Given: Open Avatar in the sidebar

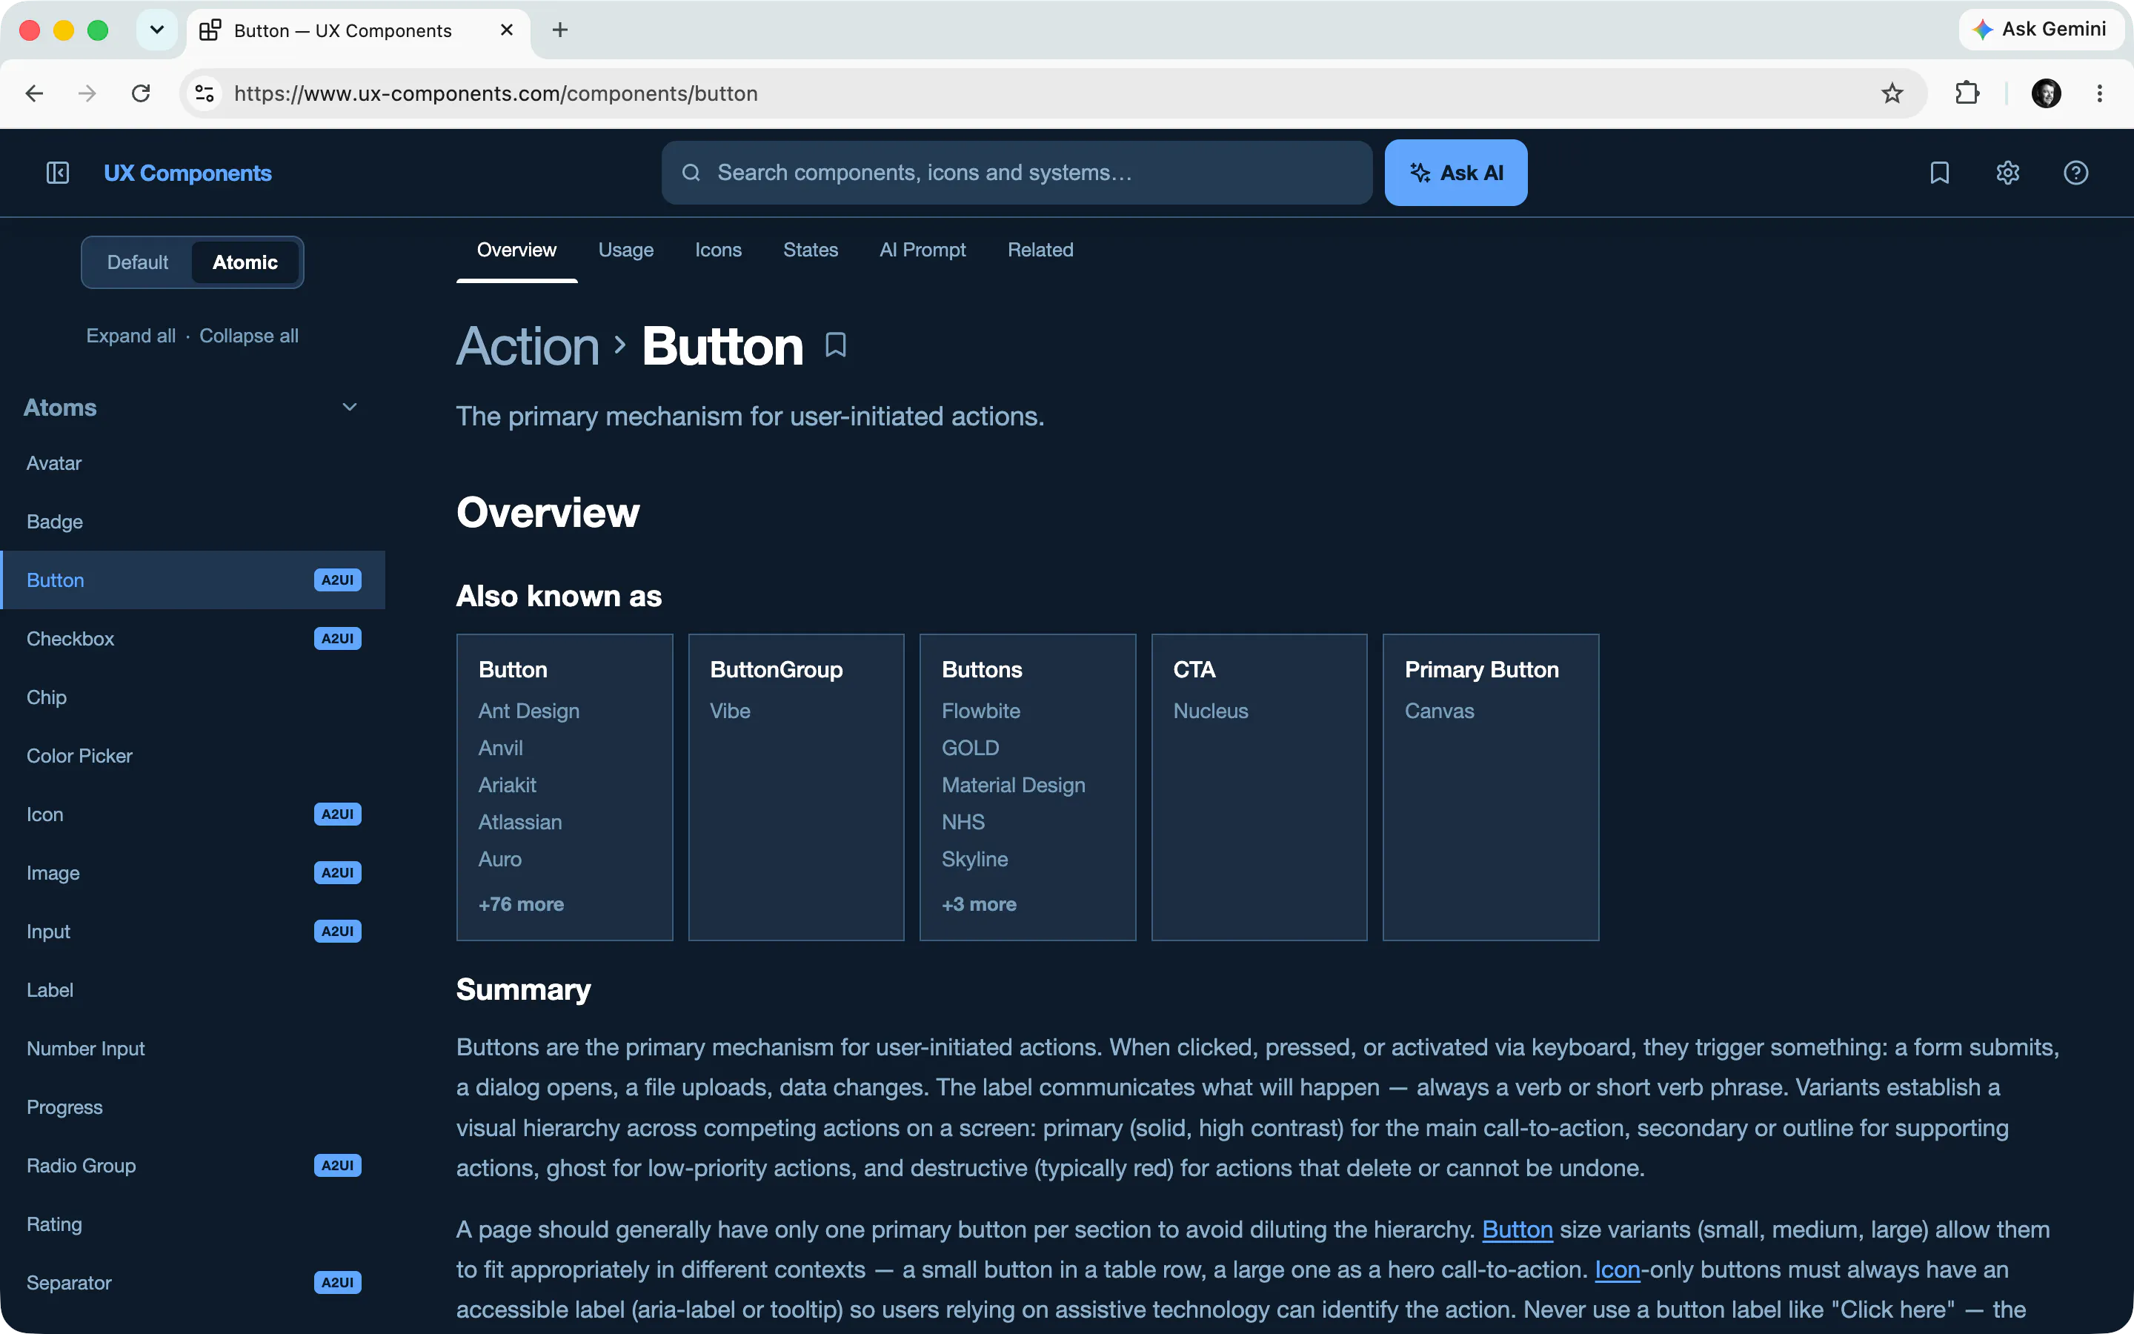Looking at the screenshot, I should tap(192, 463).
